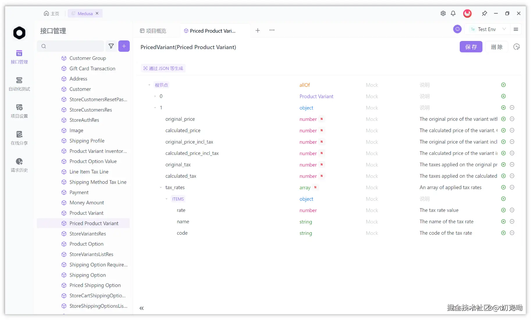The width and height of the screenshot is (531, 320).
Task: Edit the PricedVariant schema name field
Action: [188, 47]
